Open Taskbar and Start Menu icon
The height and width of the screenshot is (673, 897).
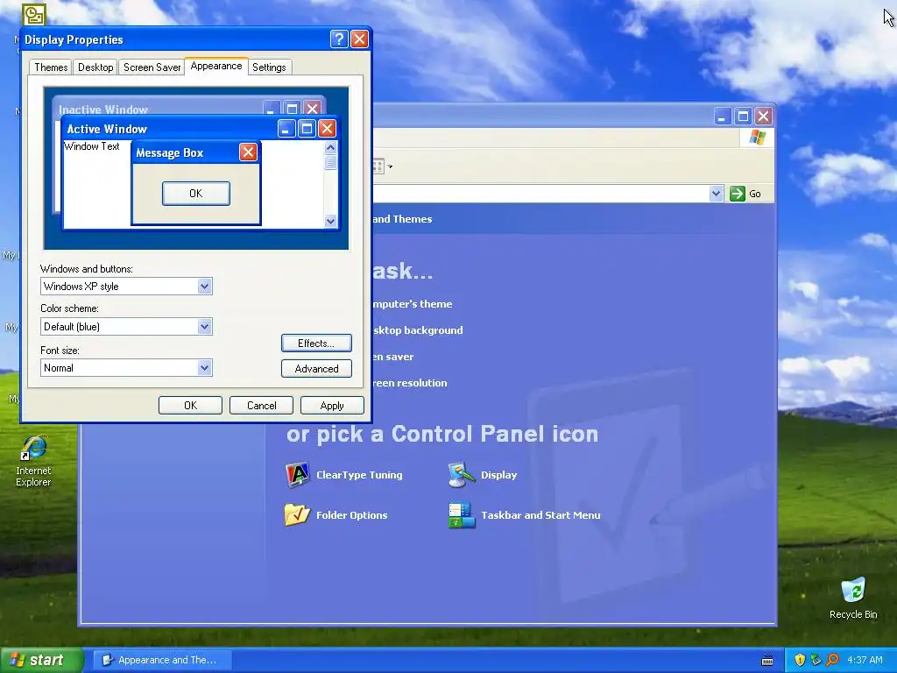click(x=462, y=515)
